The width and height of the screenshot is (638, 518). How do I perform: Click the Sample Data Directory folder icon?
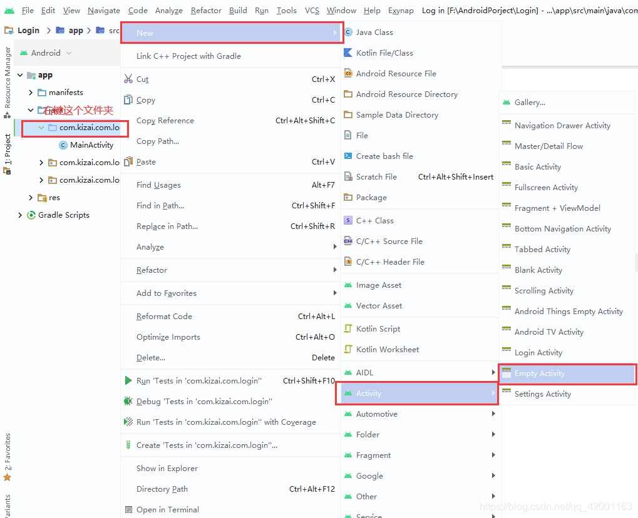[x=348, y=114]
